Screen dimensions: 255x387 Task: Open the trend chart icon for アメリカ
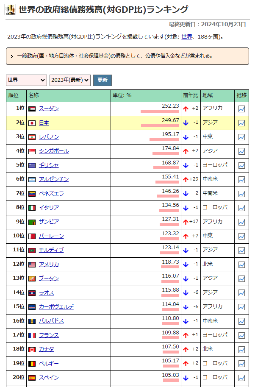(x=241, y=264)
